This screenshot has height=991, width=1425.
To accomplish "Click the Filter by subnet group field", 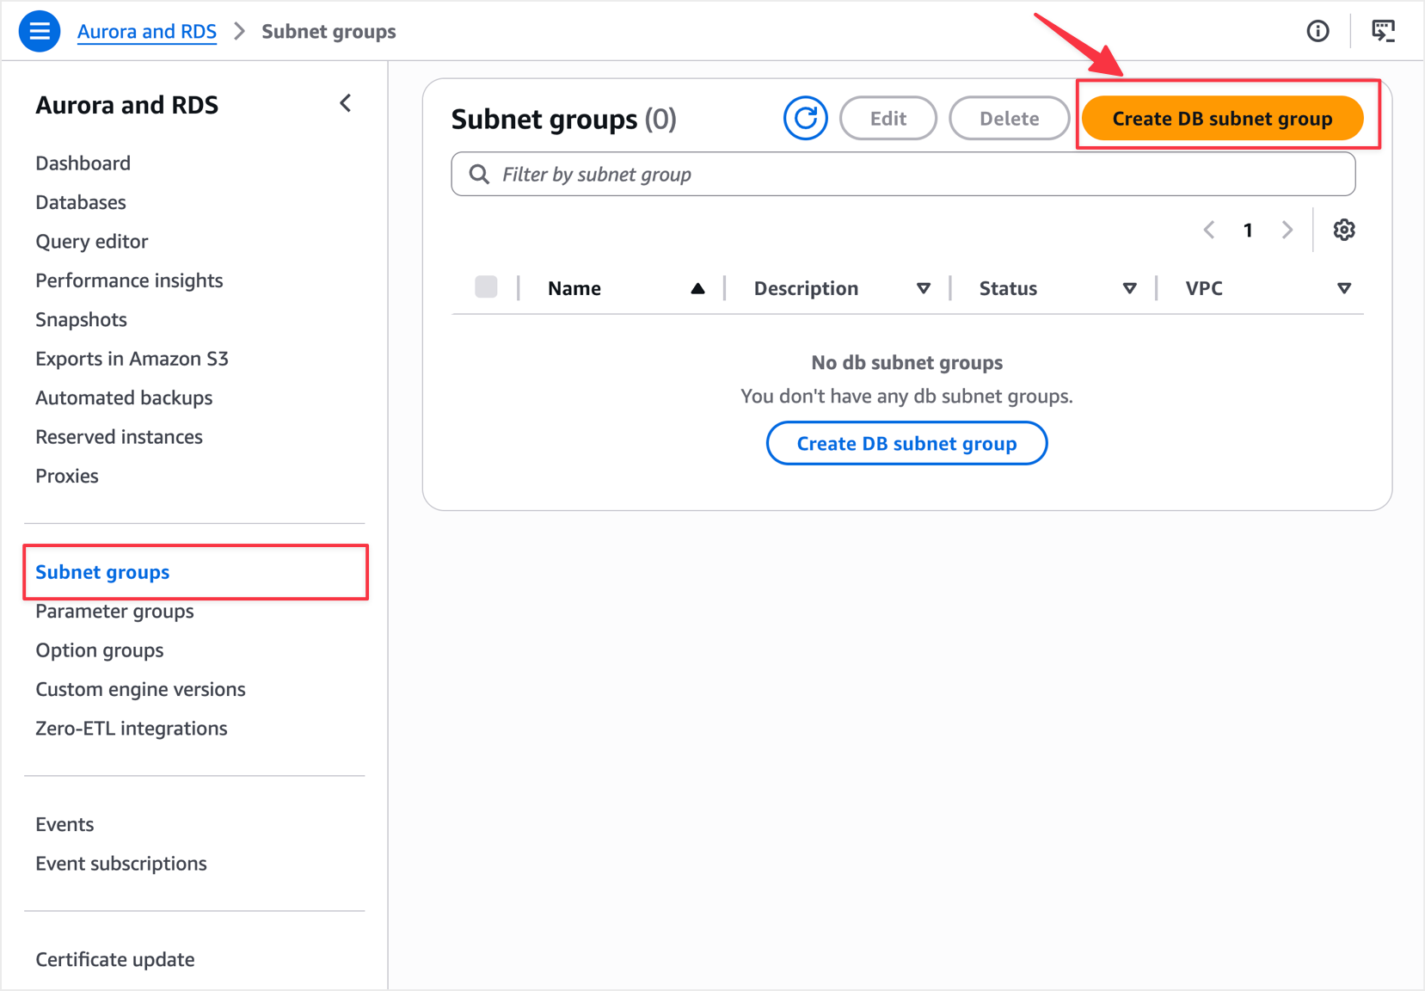I will pyautogui.click(x=903, y=175).
